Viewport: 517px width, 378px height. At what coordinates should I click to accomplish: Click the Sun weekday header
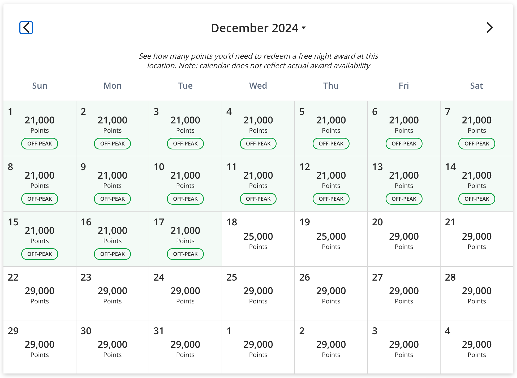point(39,85)
